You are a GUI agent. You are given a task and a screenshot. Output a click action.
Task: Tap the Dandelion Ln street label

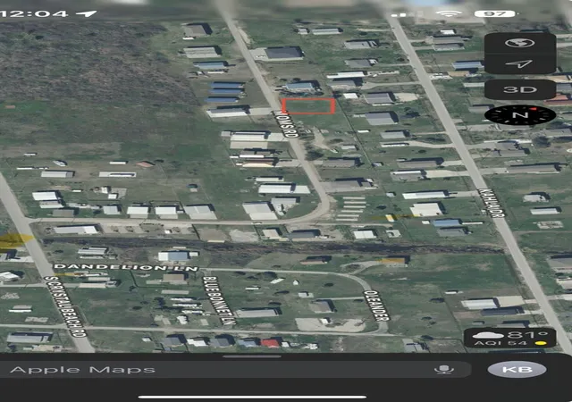[x=126, y=267]
